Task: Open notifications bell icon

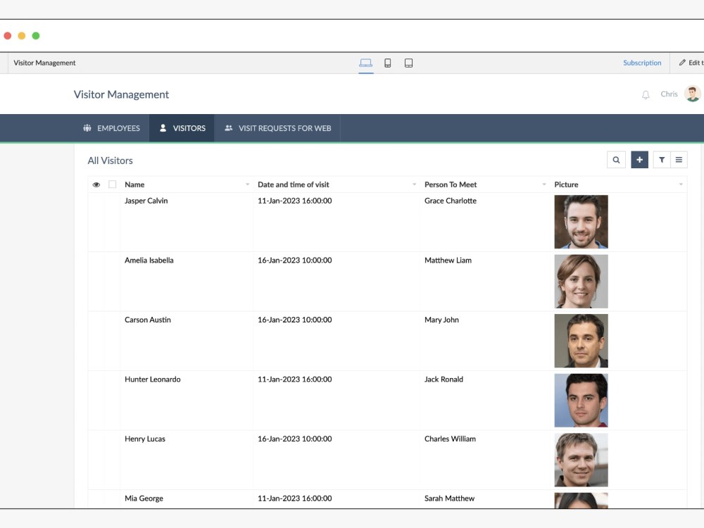Action: (646, 95)
